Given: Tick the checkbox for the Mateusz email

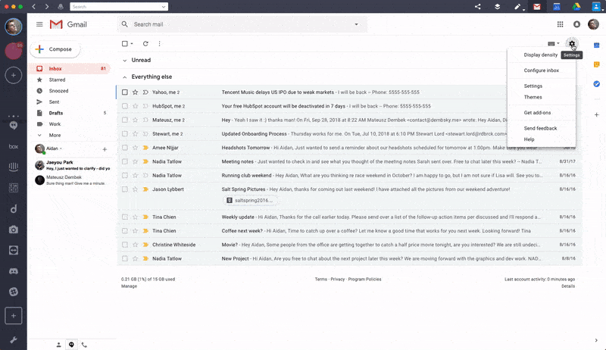Looking at the screenshot, I should point(125,120).
